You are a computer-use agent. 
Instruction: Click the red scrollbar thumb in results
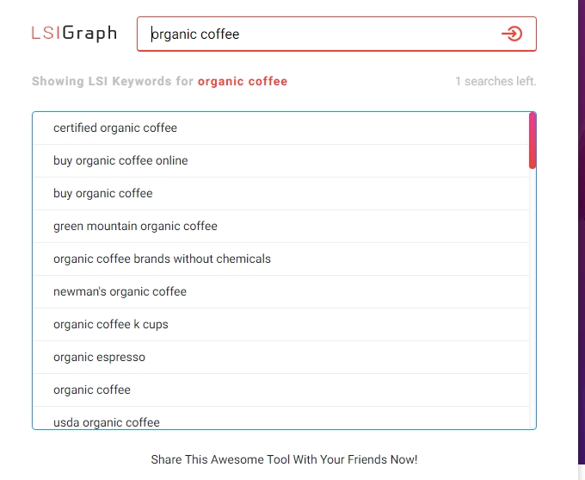click(533, 140)
